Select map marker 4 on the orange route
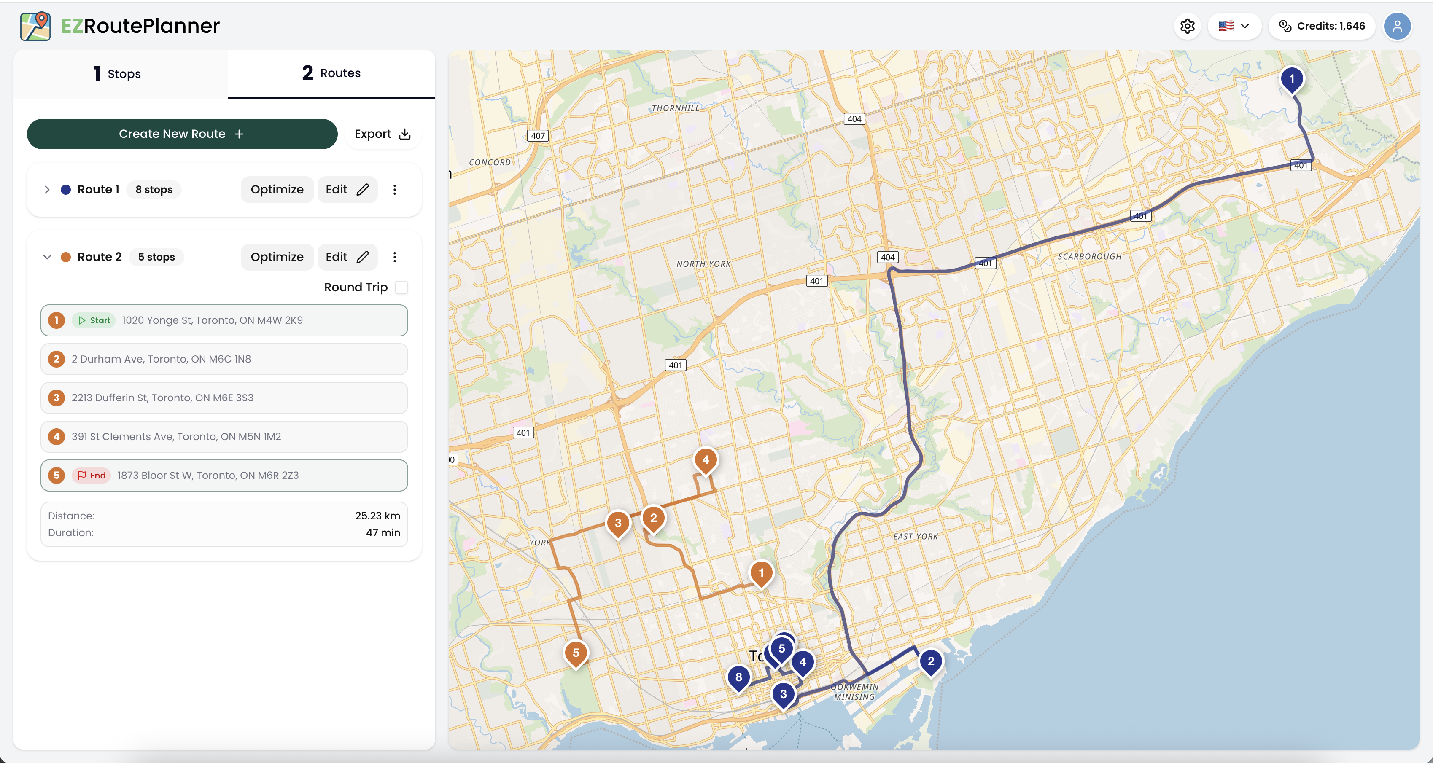 tap(706, 460)
